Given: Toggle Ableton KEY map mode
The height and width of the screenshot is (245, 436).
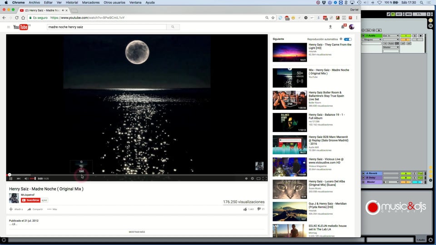Looking at the screenshot, I should 399,14.
